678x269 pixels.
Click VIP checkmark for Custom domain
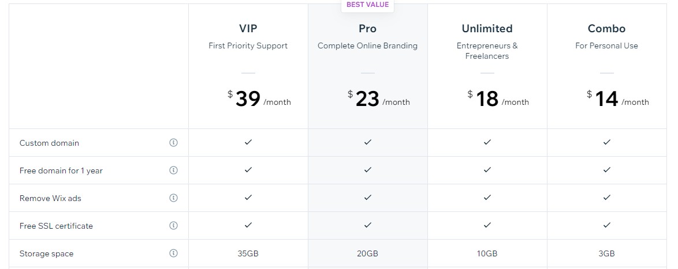point(248,142)
